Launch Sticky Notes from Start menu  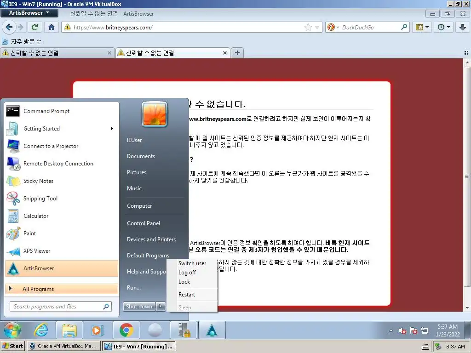tap(62, 181)
